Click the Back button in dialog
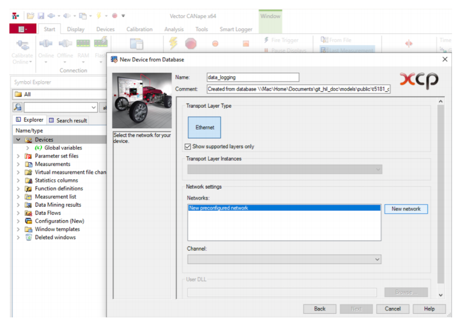This screenshot has width=463, height=325. 320,309
